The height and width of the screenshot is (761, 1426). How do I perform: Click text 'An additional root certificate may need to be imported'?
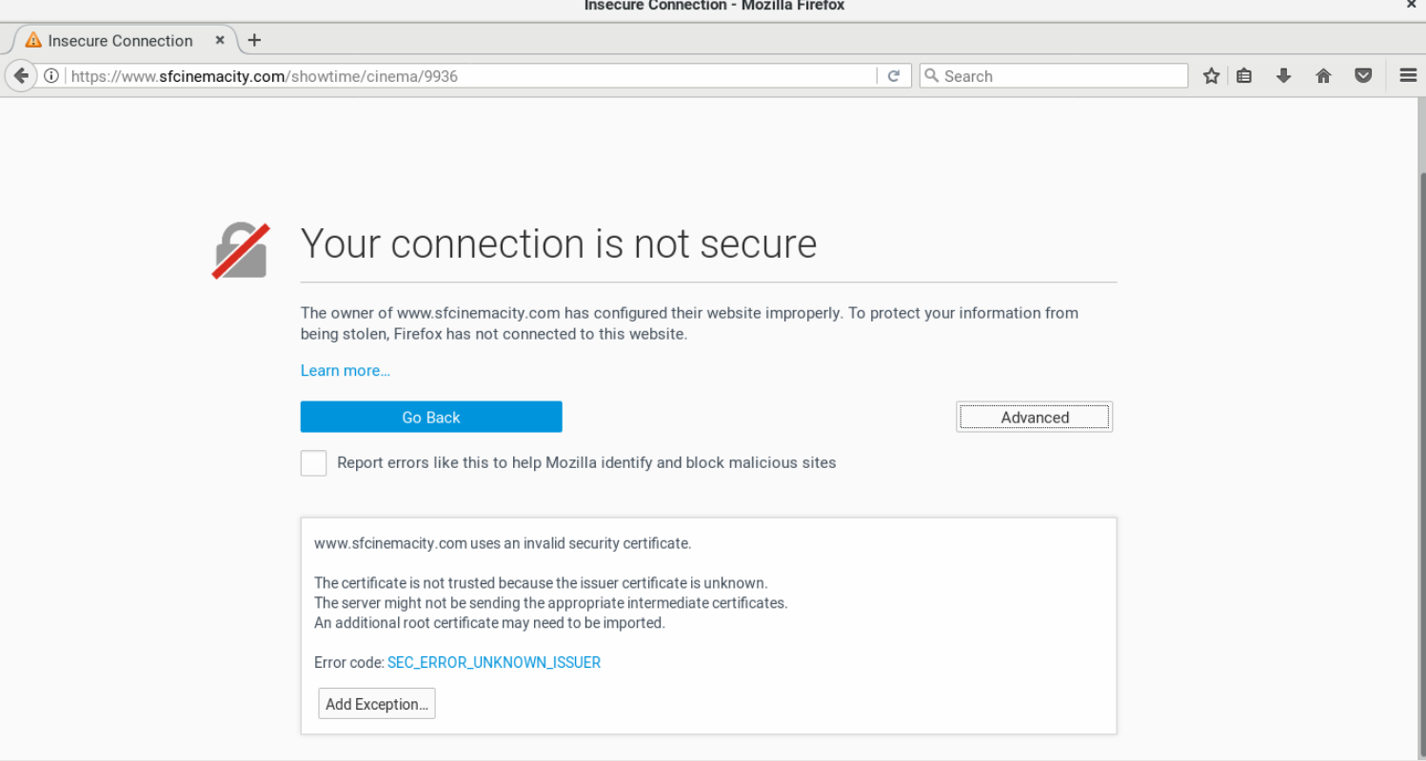point(489,623)
